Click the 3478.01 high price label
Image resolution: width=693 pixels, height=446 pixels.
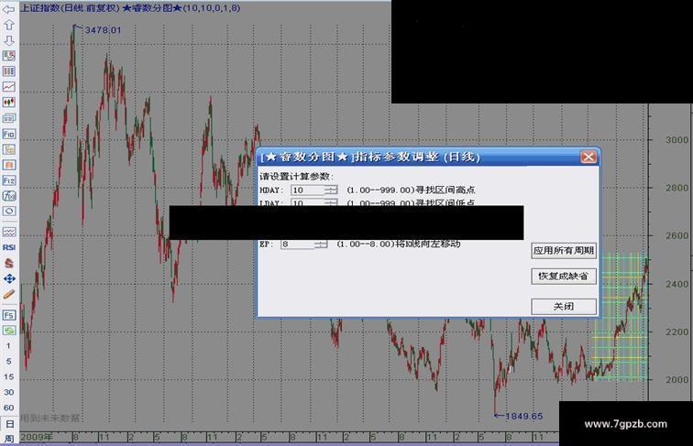[x=103, y=30]
